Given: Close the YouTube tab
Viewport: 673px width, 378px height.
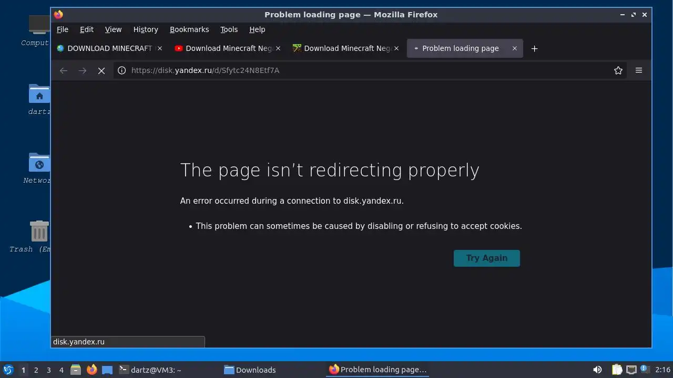Looking at the screenshot, I should click(278, 48).
